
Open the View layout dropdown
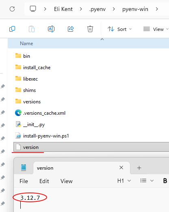[x=156, y=29]
